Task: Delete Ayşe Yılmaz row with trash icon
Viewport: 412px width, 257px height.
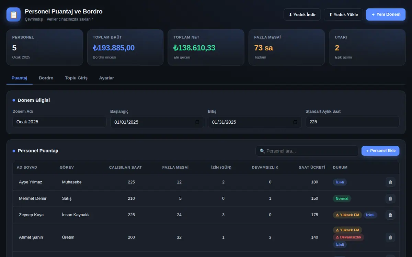Action: [390, 182]
